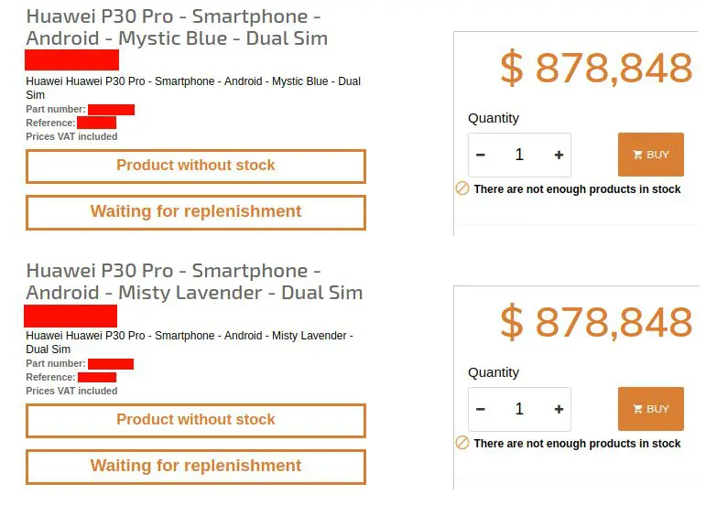Increase quantity for the Mystic Blue phone
706x505 pixels.
coord(559,156)
